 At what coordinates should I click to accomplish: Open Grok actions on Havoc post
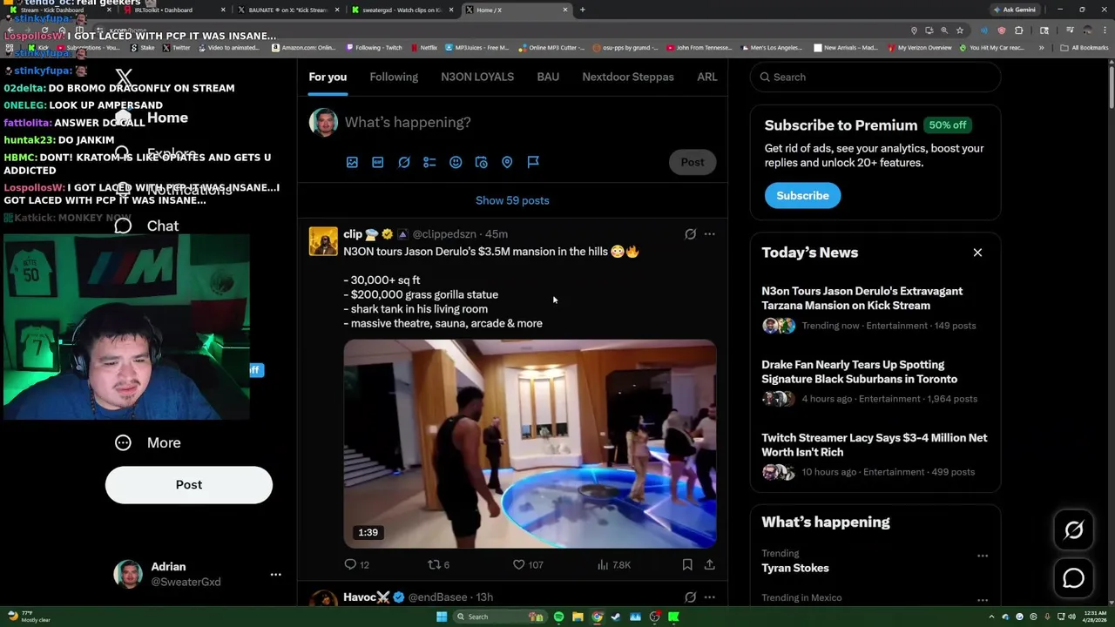coord(690,597)
